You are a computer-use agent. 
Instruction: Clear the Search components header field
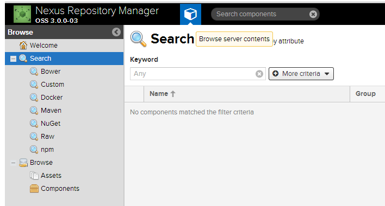[313, 14]
